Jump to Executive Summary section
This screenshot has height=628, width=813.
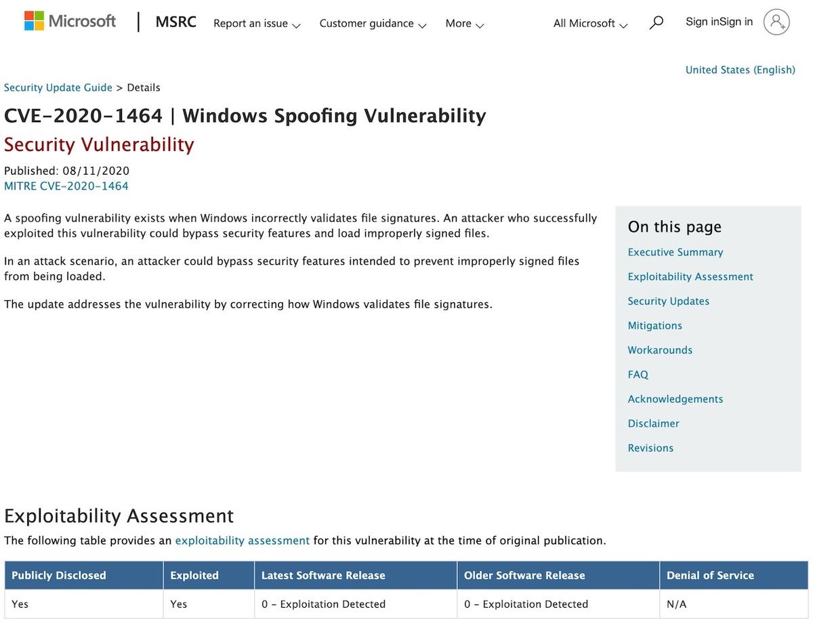675,252
